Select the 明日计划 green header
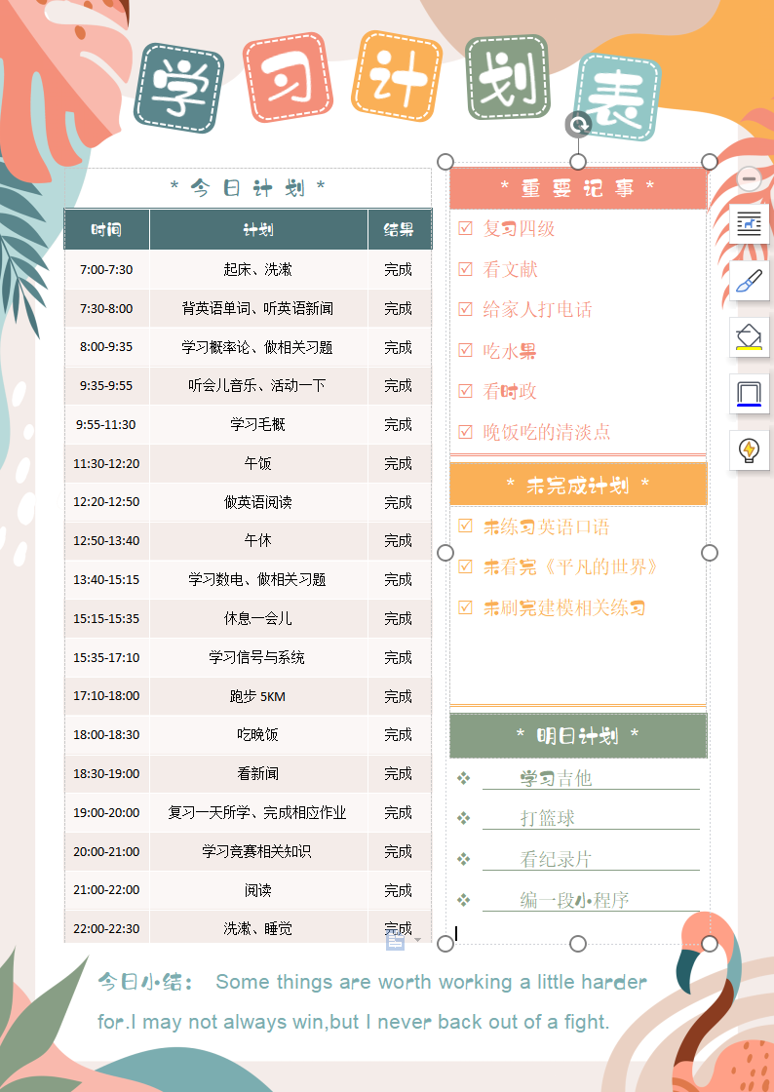 [577, 736]
